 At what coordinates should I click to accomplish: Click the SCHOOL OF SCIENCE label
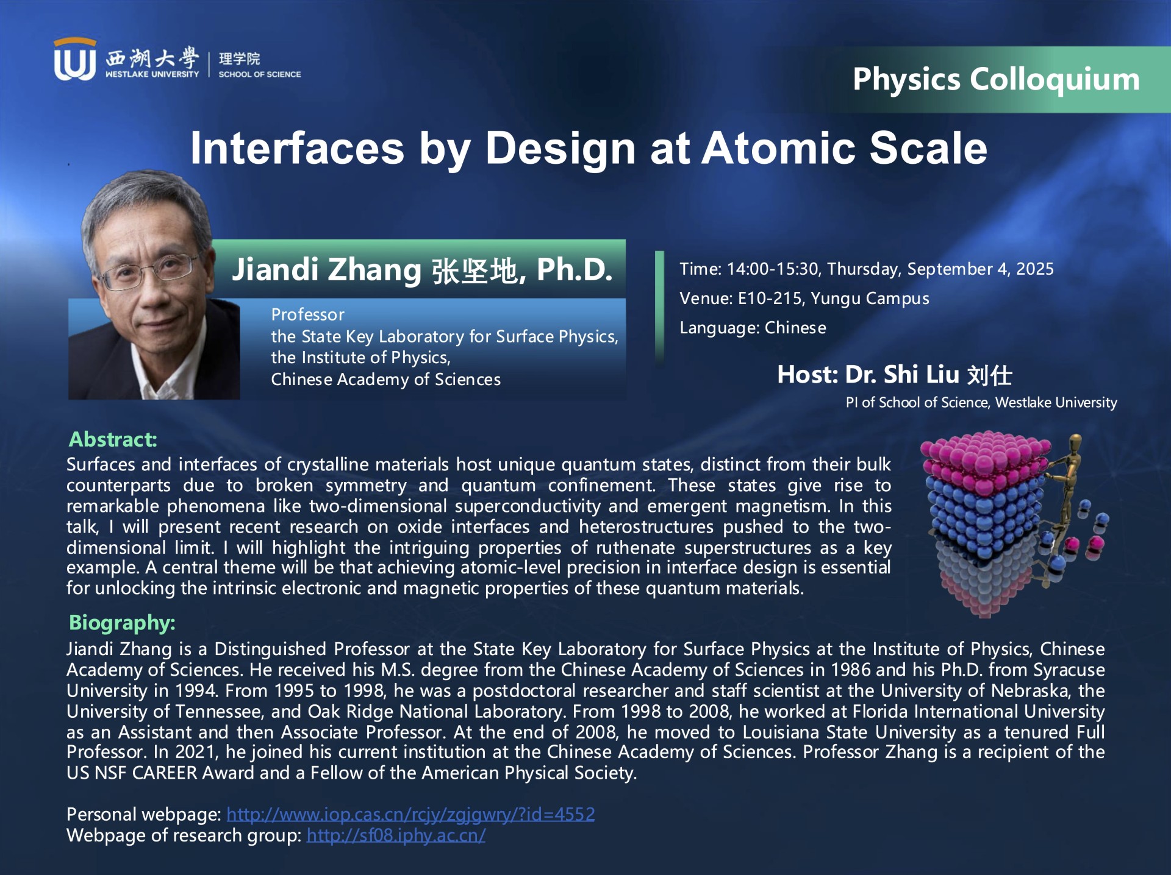tap(260, 74)
